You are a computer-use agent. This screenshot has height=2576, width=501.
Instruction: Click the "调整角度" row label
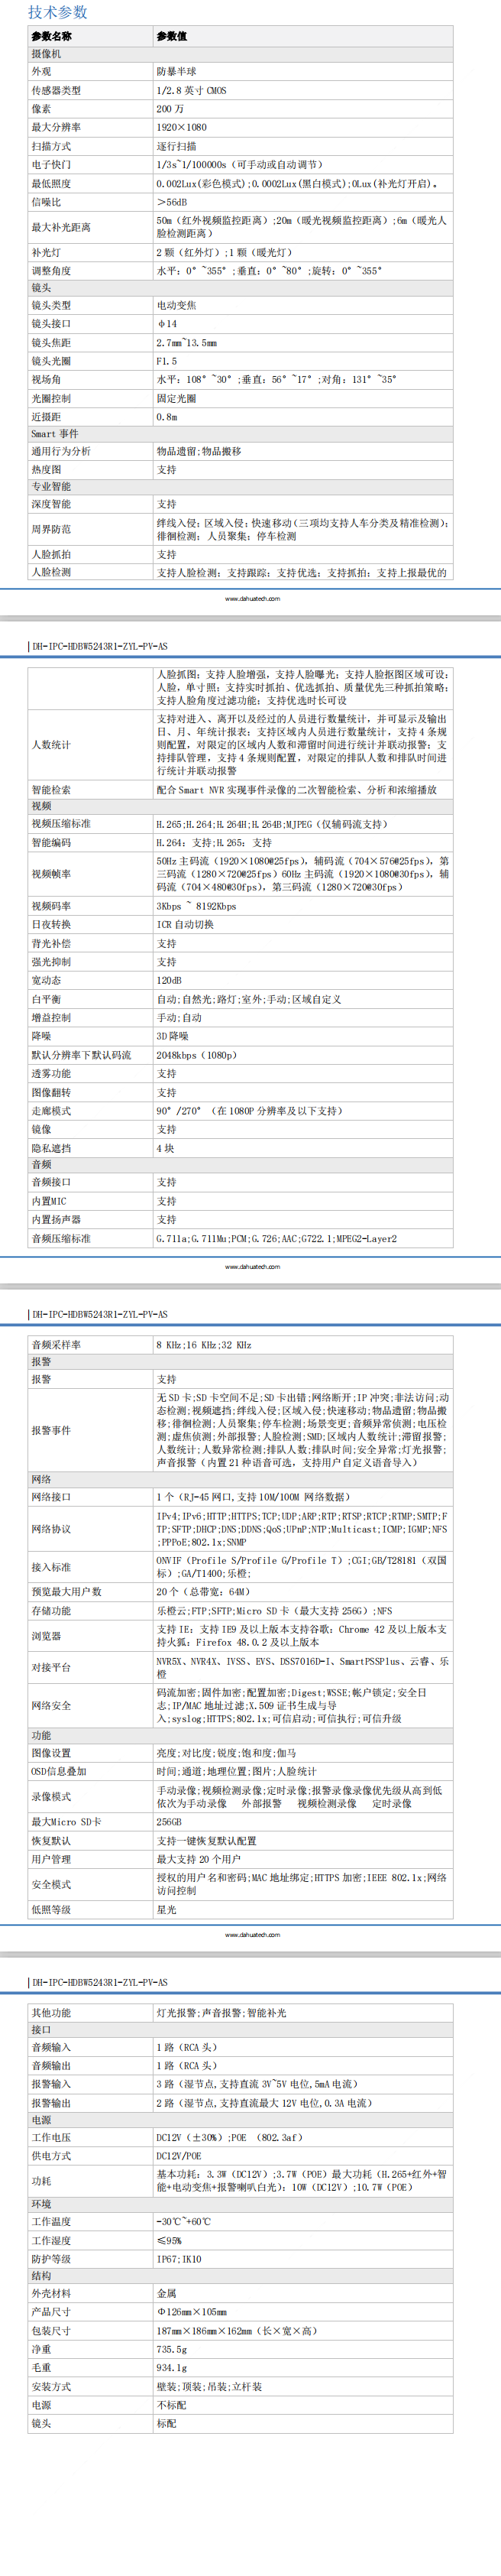[51, 271]
